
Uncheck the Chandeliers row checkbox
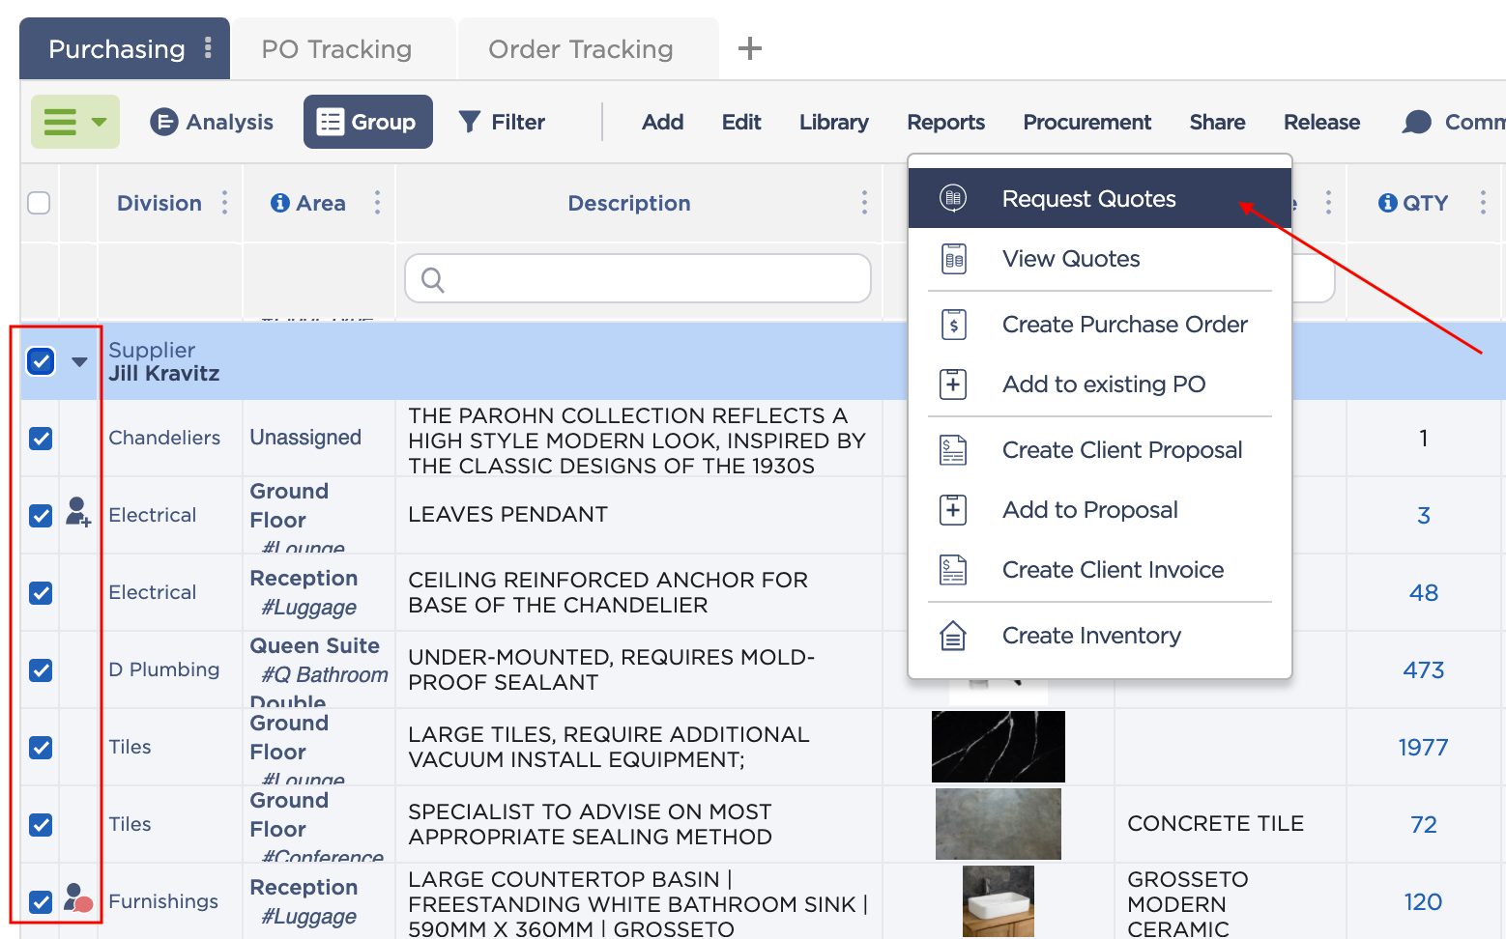(x=41, y=439)
